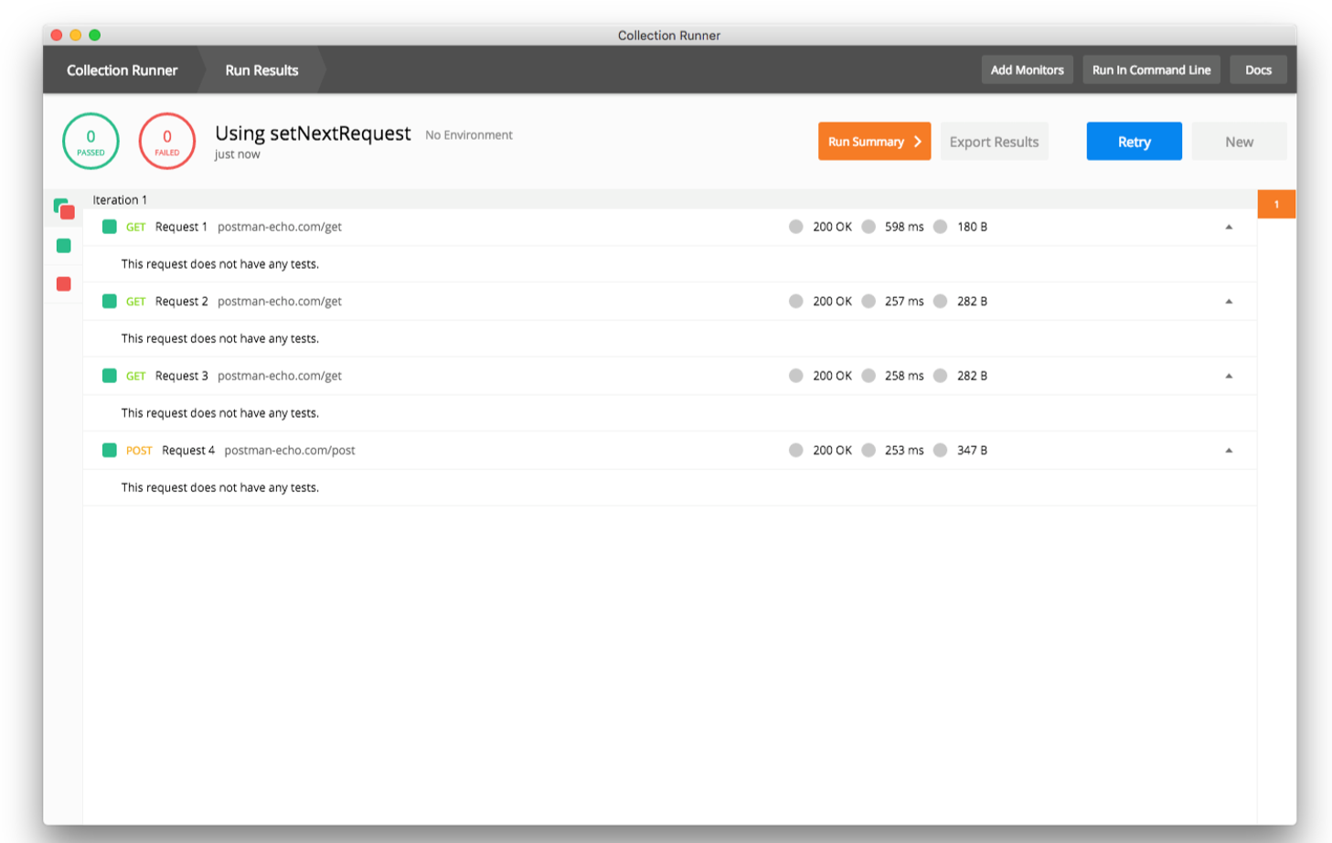Click the green status square for Request 4

[110, 450]
